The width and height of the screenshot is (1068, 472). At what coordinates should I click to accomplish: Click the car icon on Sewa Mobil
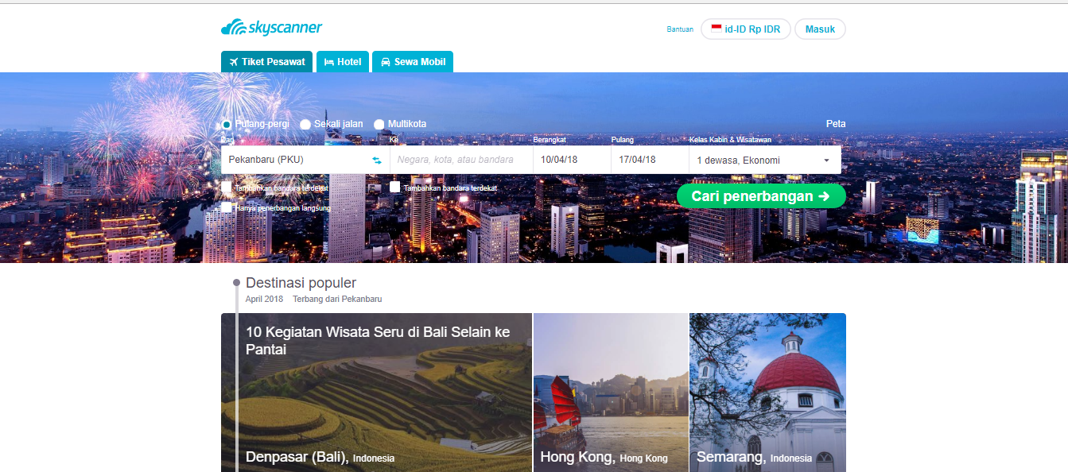coord(386,62)
